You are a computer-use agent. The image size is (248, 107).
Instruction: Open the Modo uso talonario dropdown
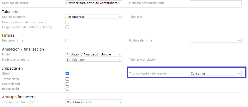coord(94,60)
